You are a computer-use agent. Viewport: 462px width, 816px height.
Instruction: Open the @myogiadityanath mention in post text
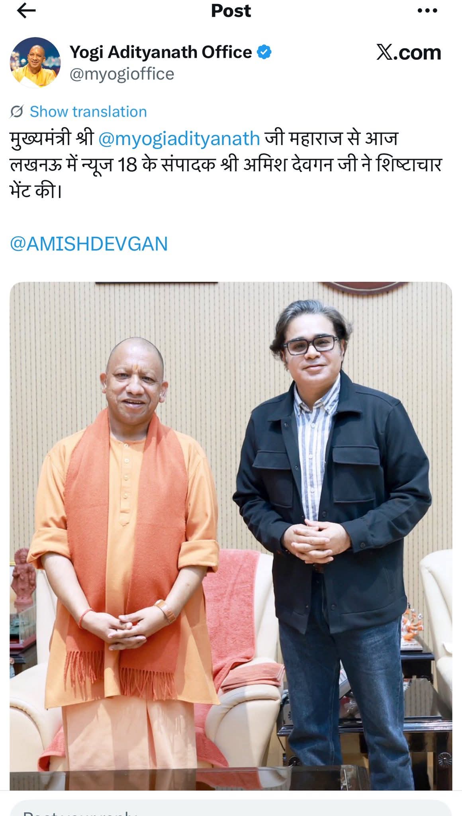(x=179, y=138)
